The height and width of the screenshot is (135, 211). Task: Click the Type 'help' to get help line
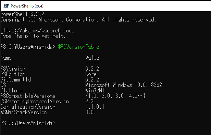pyautogui.click(x=33, y=36)
